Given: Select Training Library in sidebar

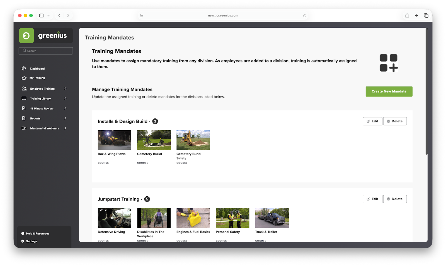Looking at the screenshot, I should pos(40,99).
